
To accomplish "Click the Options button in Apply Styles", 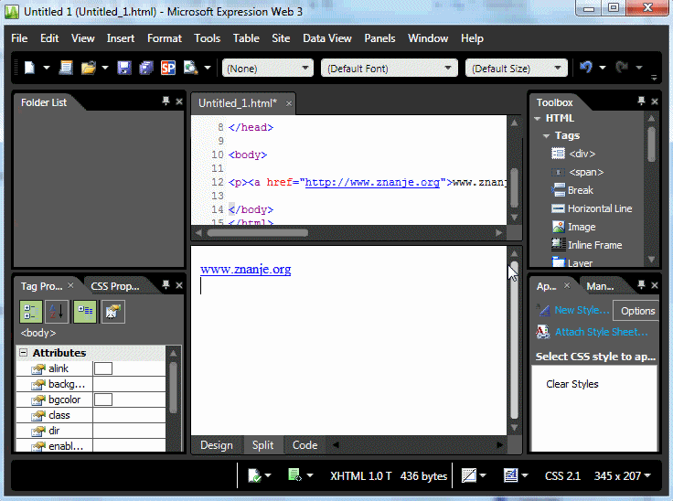I will pyautogui.click(x=637, y=311).
